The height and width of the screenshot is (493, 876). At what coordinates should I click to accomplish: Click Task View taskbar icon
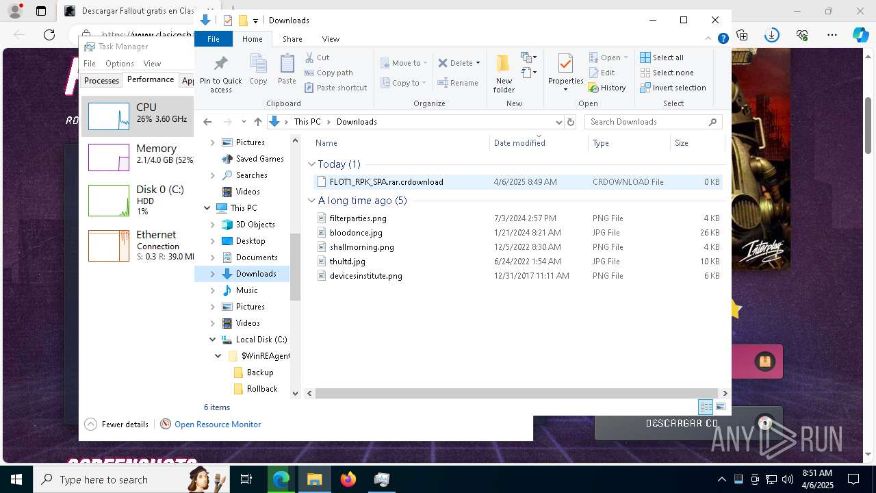click(246, 479)
